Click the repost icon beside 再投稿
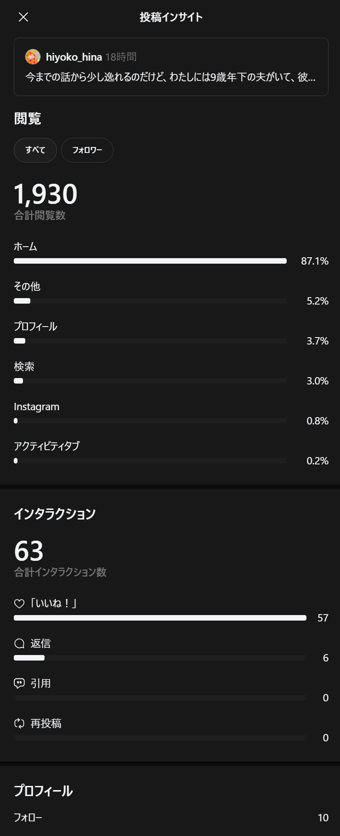 (19, 723)
